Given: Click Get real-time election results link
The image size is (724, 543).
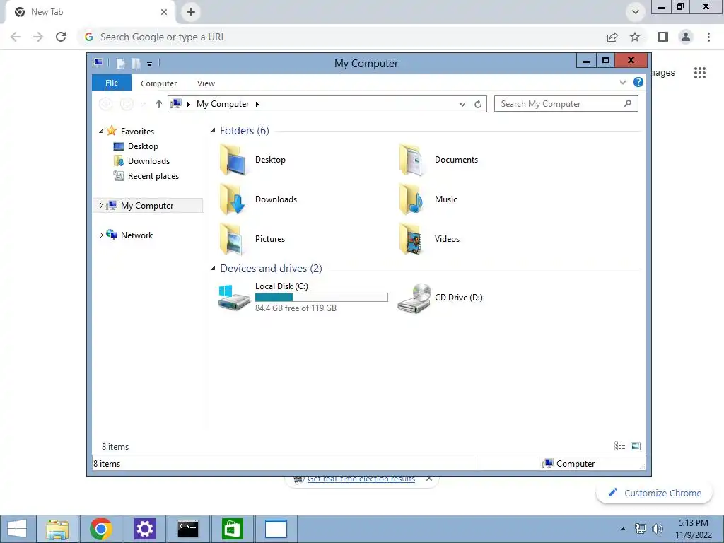Looking at the screenshot, I should coord(361,479).
